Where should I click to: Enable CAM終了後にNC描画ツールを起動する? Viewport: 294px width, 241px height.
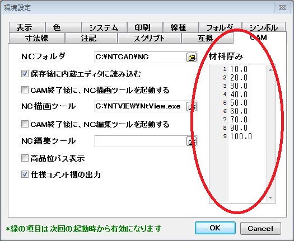coord(25,90)
